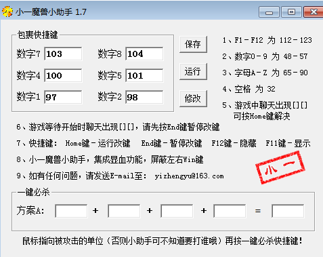Click the 包裹快捷键 group title

click(x=37, y=35)
